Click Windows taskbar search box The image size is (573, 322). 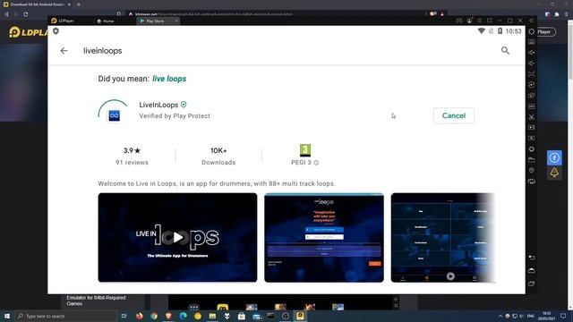coord(65,316)
